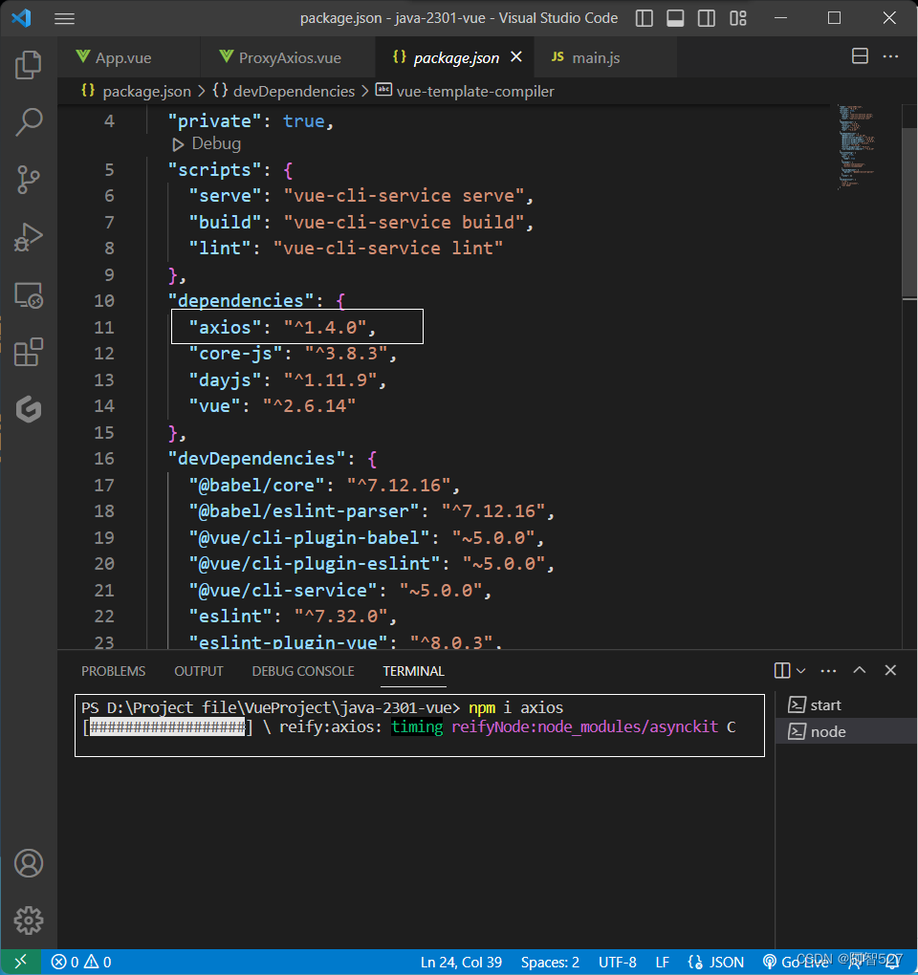
Task: Open Accounts menu icon
Action: click(x=28, y=863)
